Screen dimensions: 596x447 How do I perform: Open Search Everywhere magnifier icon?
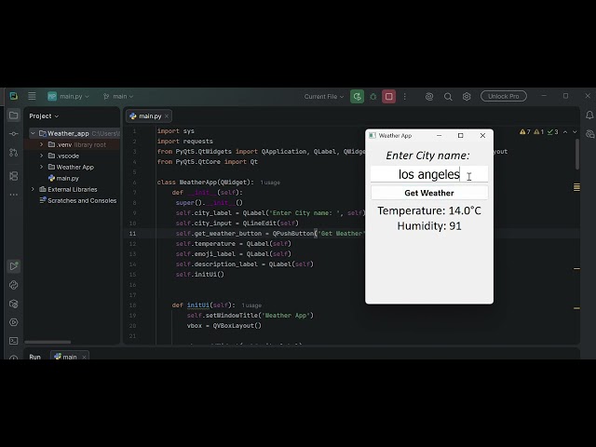448,97
